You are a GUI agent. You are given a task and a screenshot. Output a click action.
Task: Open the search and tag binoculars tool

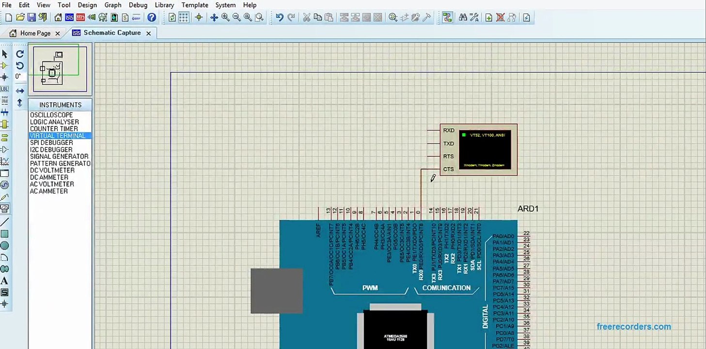tap(463, 17)
